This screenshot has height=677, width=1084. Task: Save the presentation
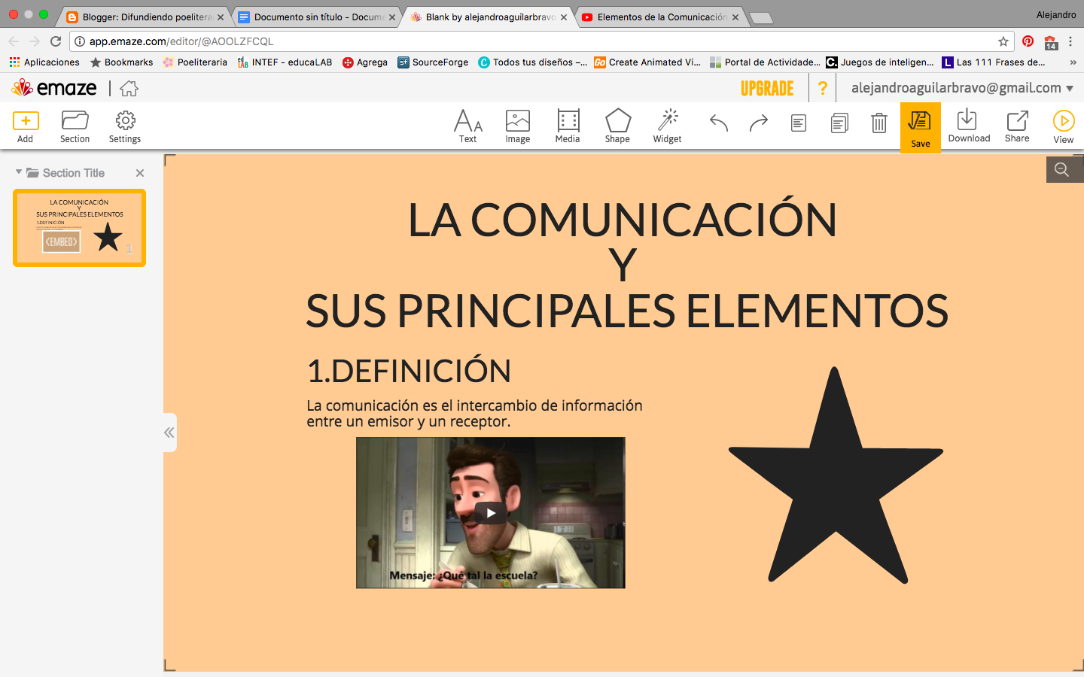pyautogui.click(x=921, y=128)
